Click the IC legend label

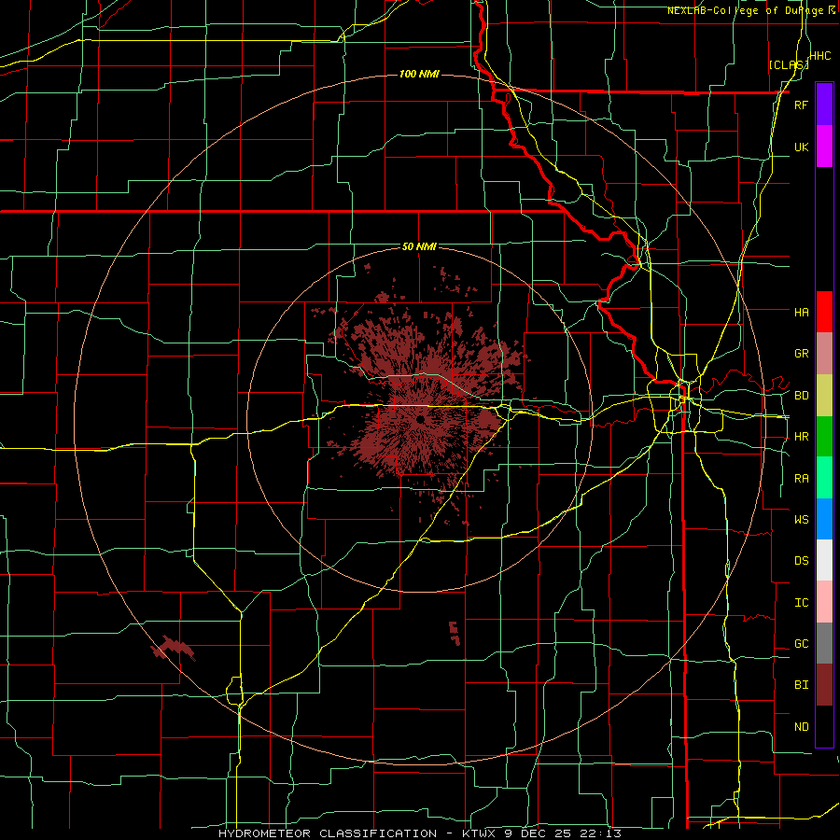801,603
